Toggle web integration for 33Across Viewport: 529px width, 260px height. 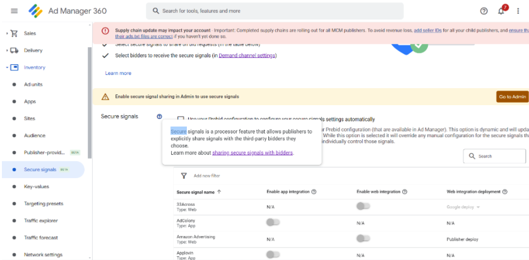pyautogui.click(x=362, y=206)
